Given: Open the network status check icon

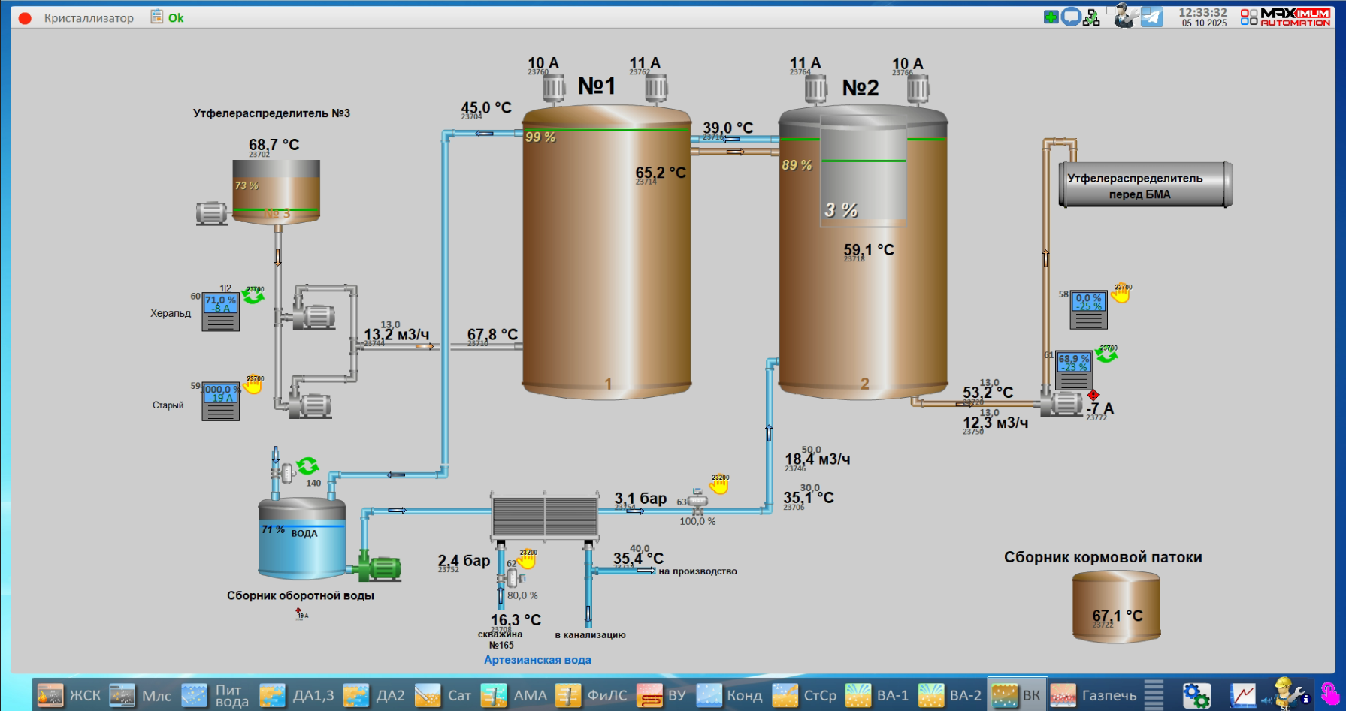Looking at the screenshot, I should pyautogui.click(x=1091, y=17).
